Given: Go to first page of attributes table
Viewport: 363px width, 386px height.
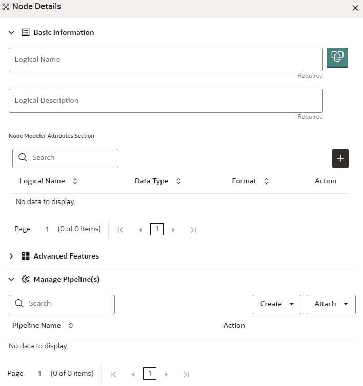Looking at the screenshot, I should tap(120, 230).
